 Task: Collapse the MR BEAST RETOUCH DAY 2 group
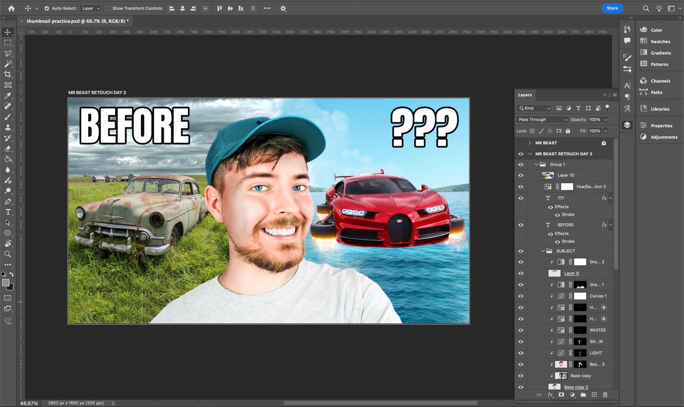pos(530,154)
